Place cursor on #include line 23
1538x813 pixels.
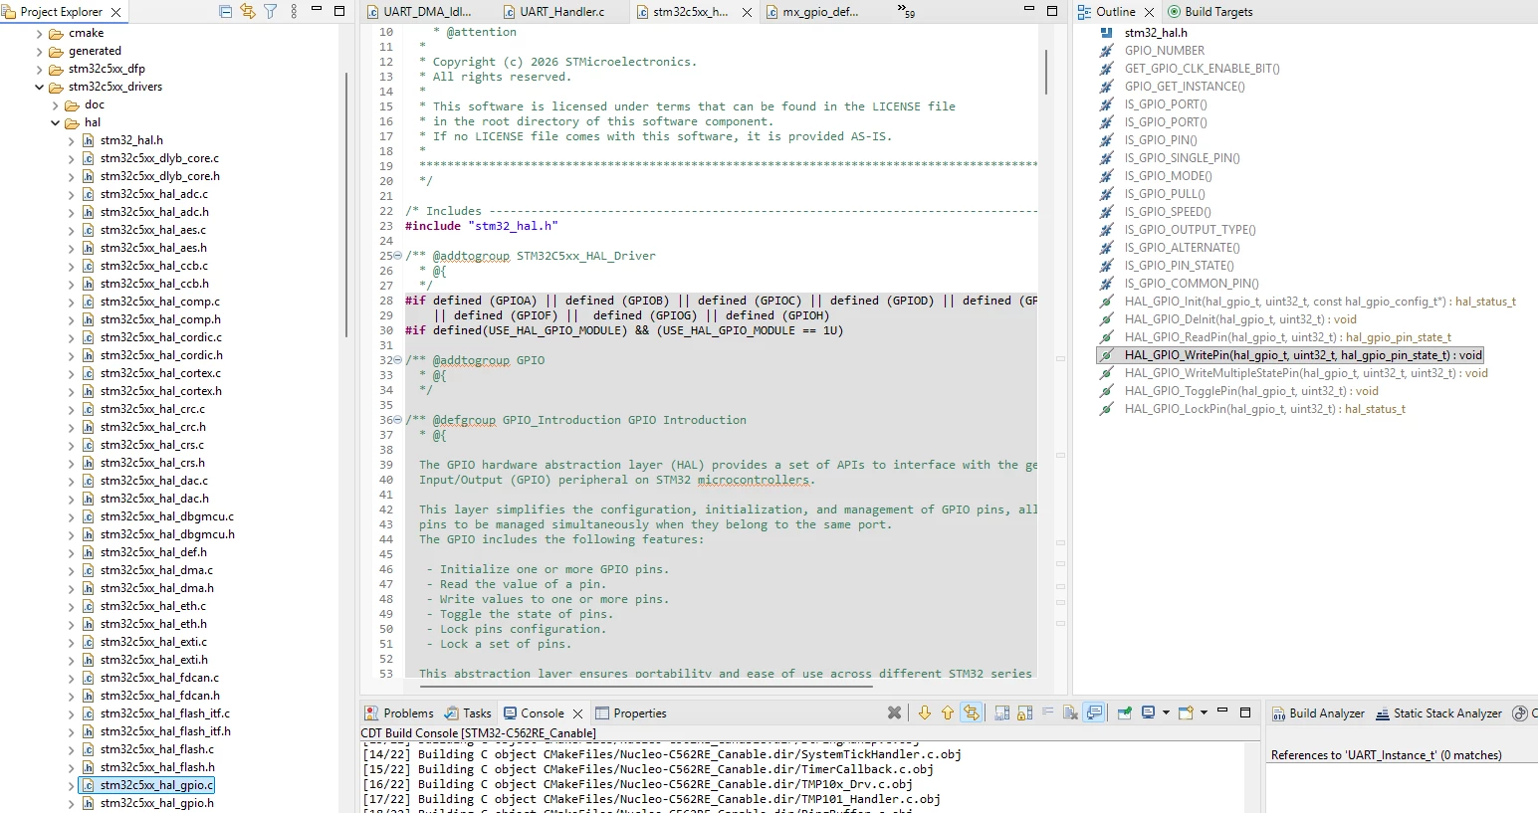(x=482, y=226)
